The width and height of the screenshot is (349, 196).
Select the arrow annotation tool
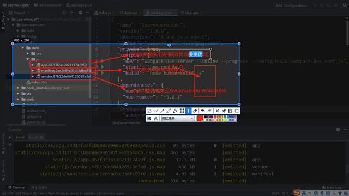coord(163,111)
